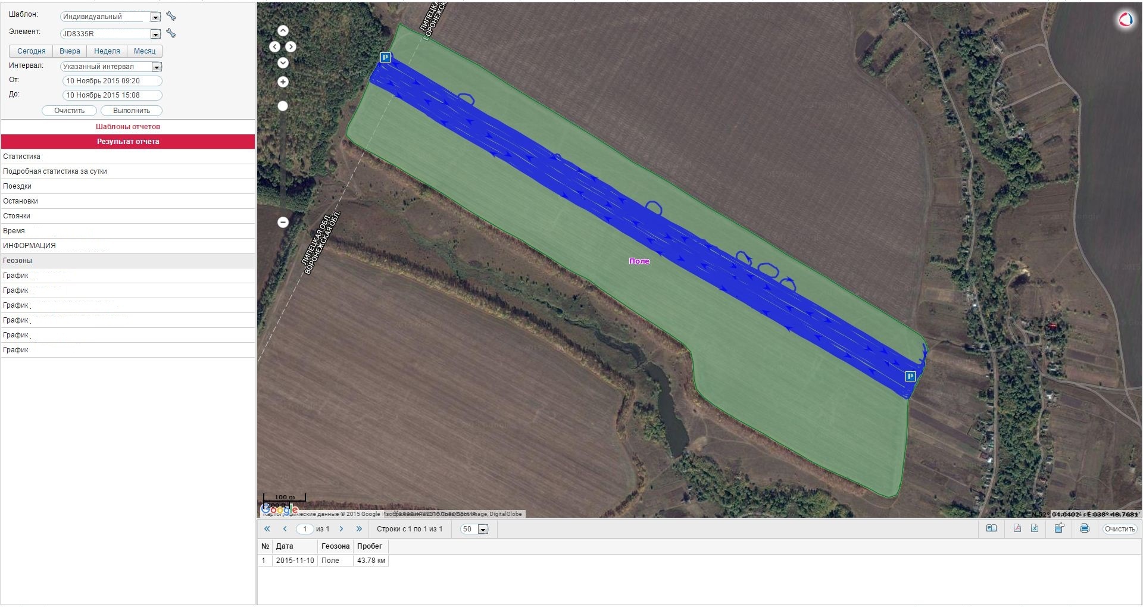Open the wrench settings next to Шаблон

tap(171, 16)
